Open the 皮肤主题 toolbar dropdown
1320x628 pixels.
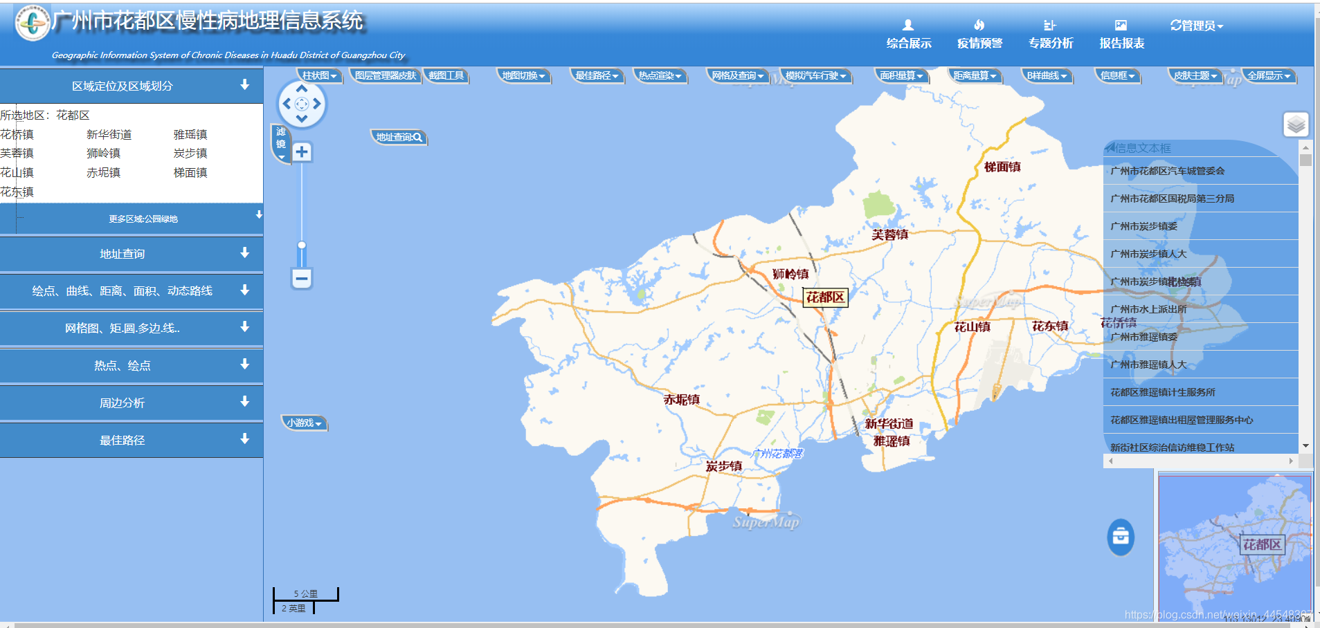point(1196,75)
